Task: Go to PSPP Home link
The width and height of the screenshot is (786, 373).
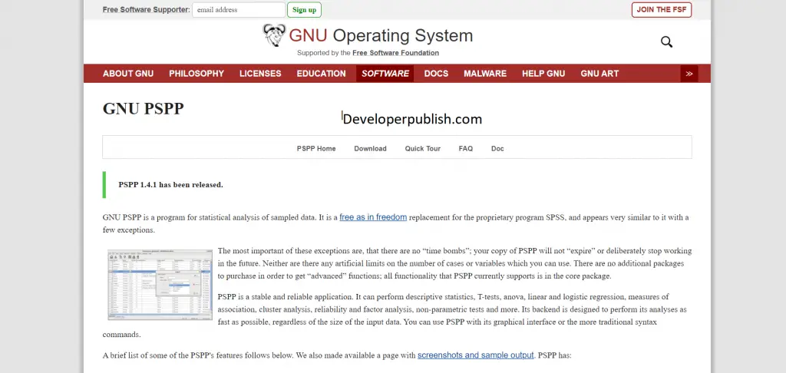Action: tap(316, 148)
